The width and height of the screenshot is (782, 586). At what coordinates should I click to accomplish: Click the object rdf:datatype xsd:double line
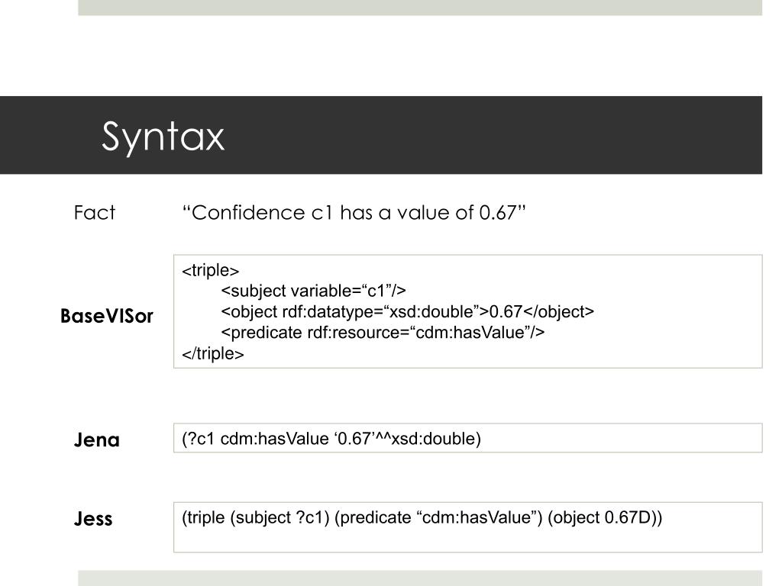tap(408, 311)
